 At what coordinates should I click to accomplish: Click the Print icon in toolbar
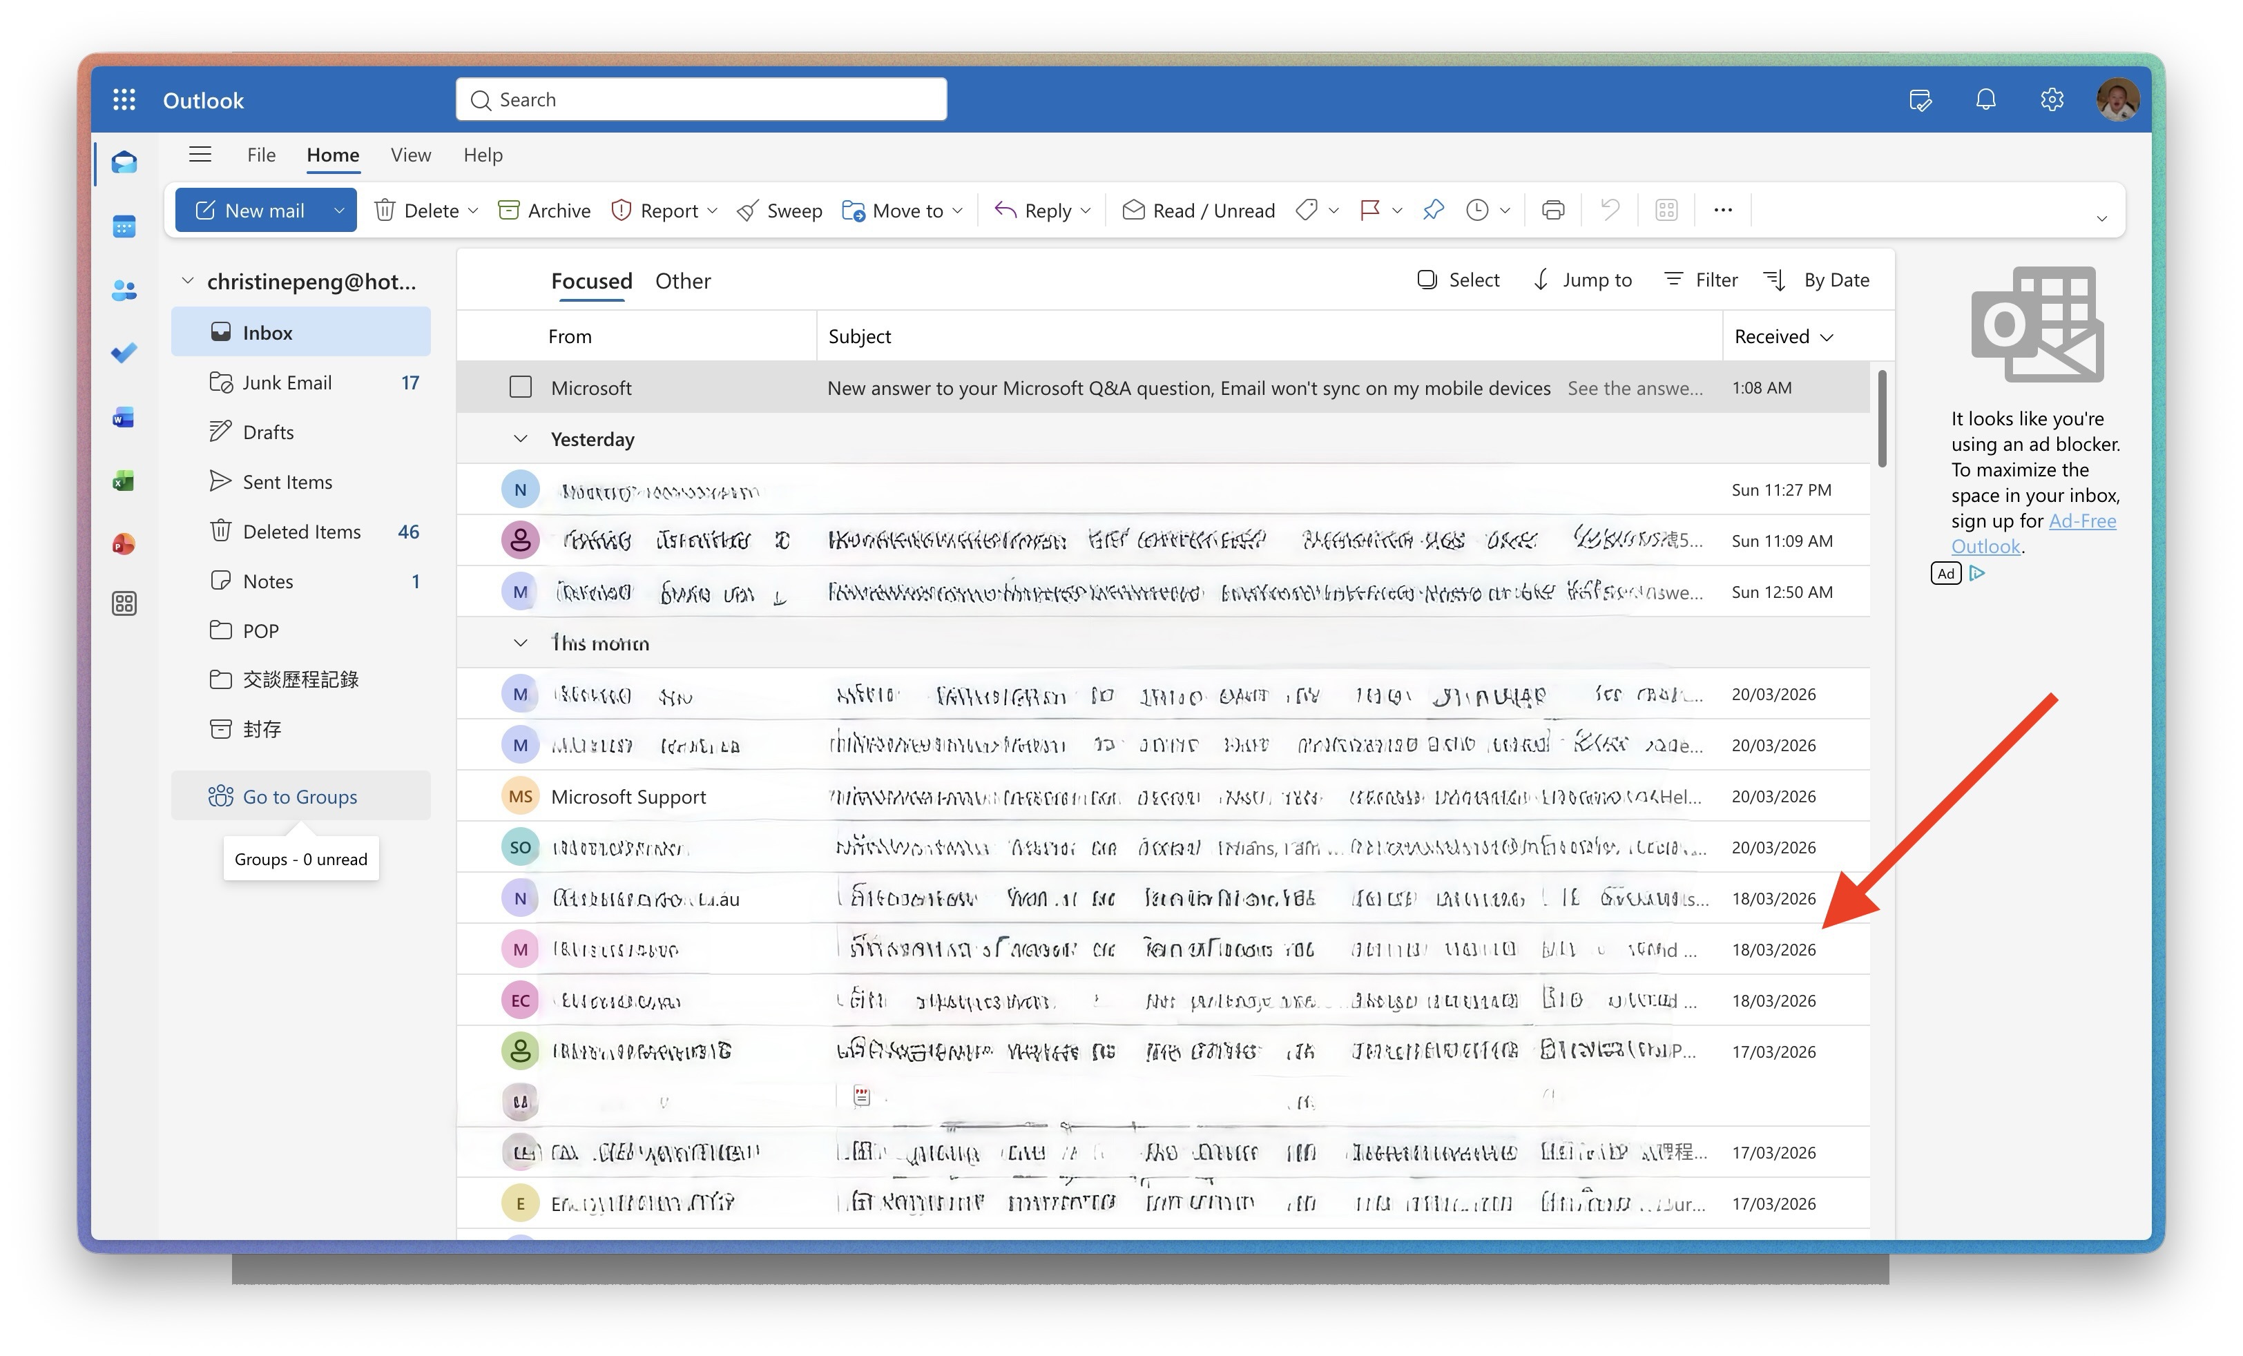click(1552, 210)
